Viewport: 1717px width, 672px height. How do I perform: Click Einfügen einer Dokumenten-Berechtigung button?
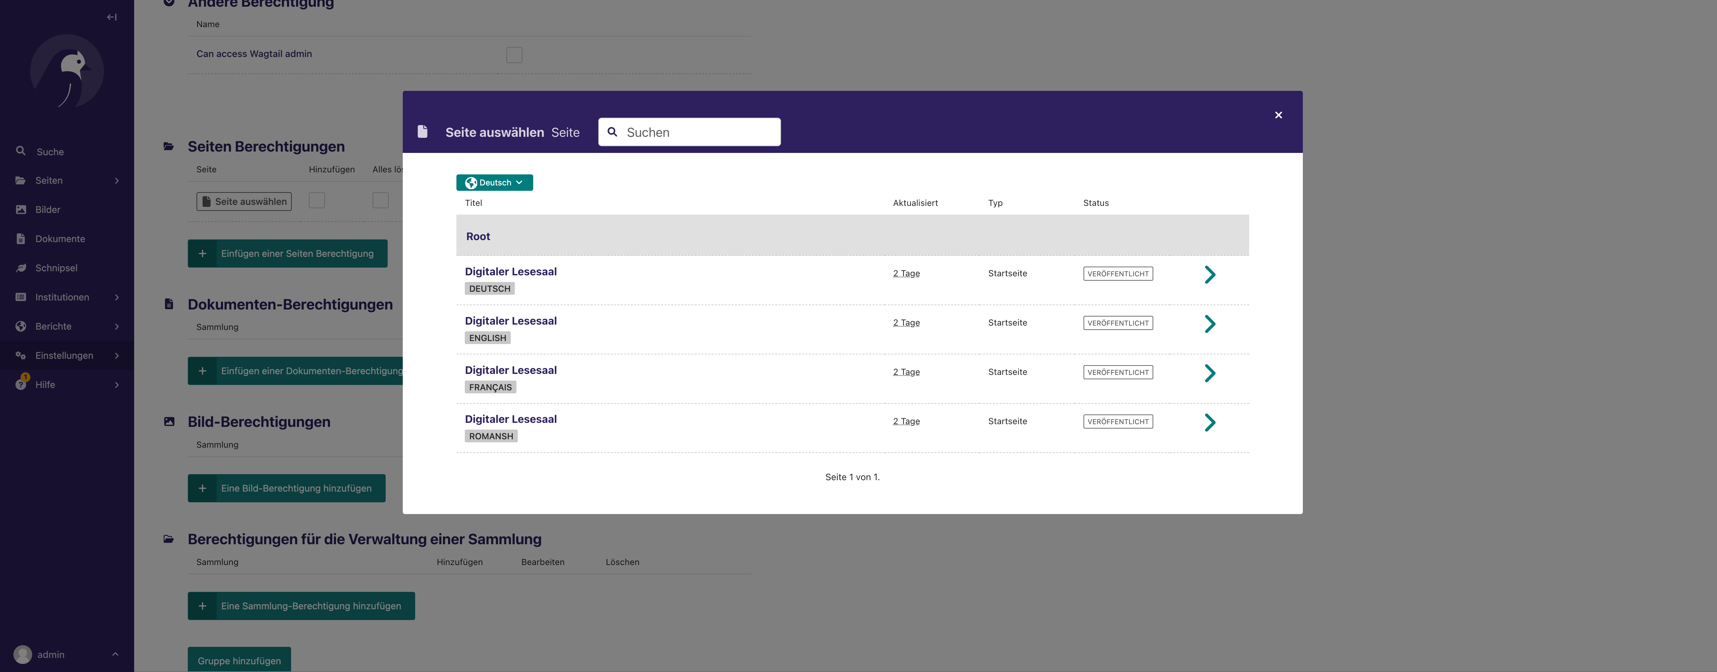[x=295, y=371]
